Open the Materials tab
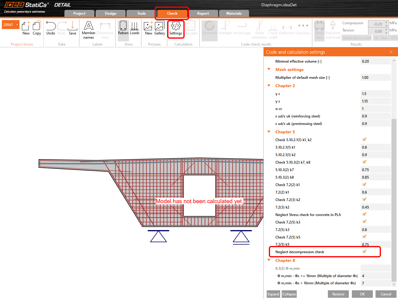 point(234,13)
